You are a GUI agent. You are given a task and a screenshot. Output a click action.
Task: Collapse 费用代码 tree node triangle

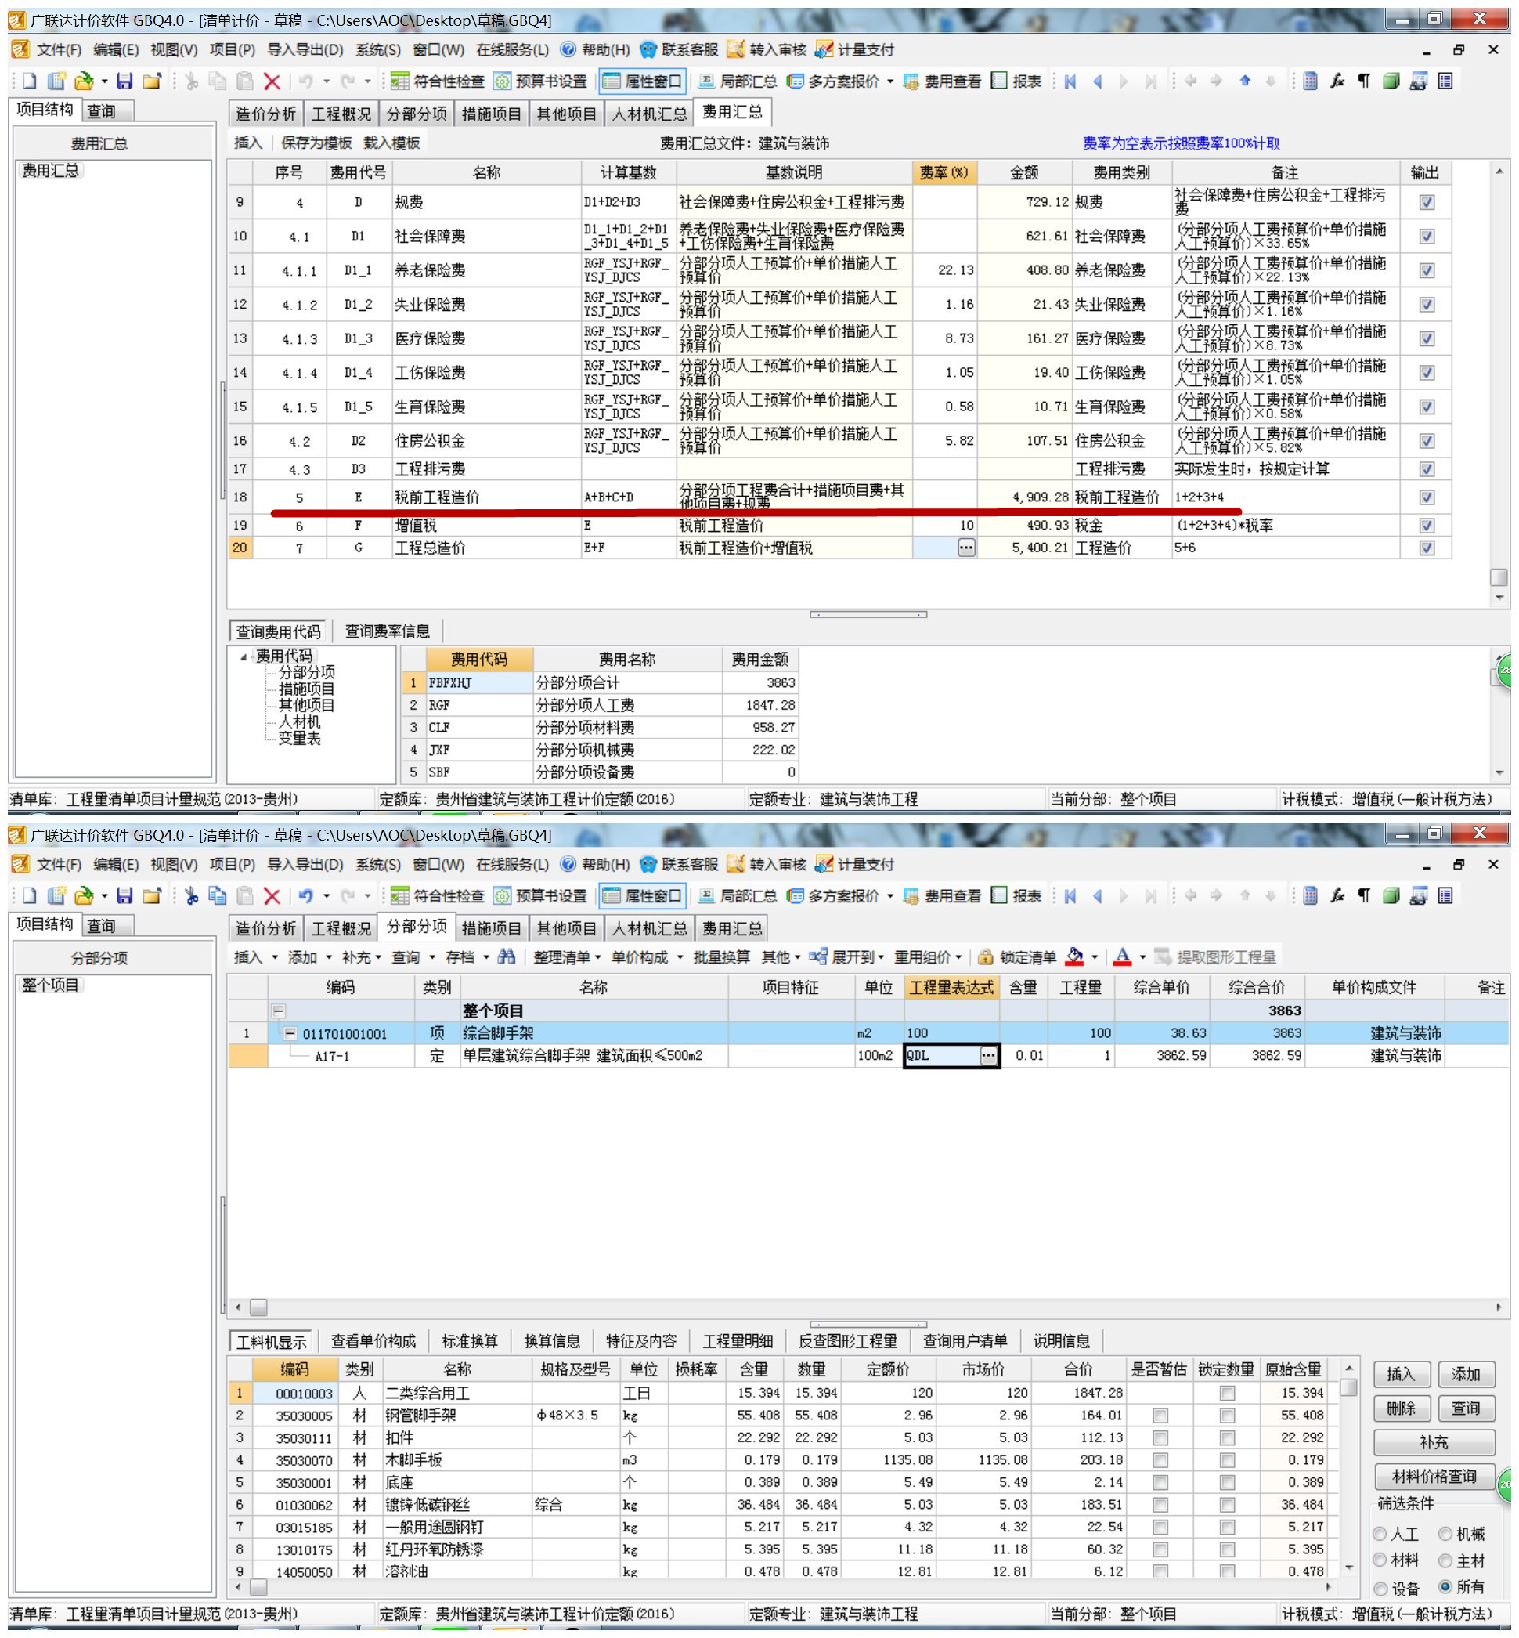(244, 656)
